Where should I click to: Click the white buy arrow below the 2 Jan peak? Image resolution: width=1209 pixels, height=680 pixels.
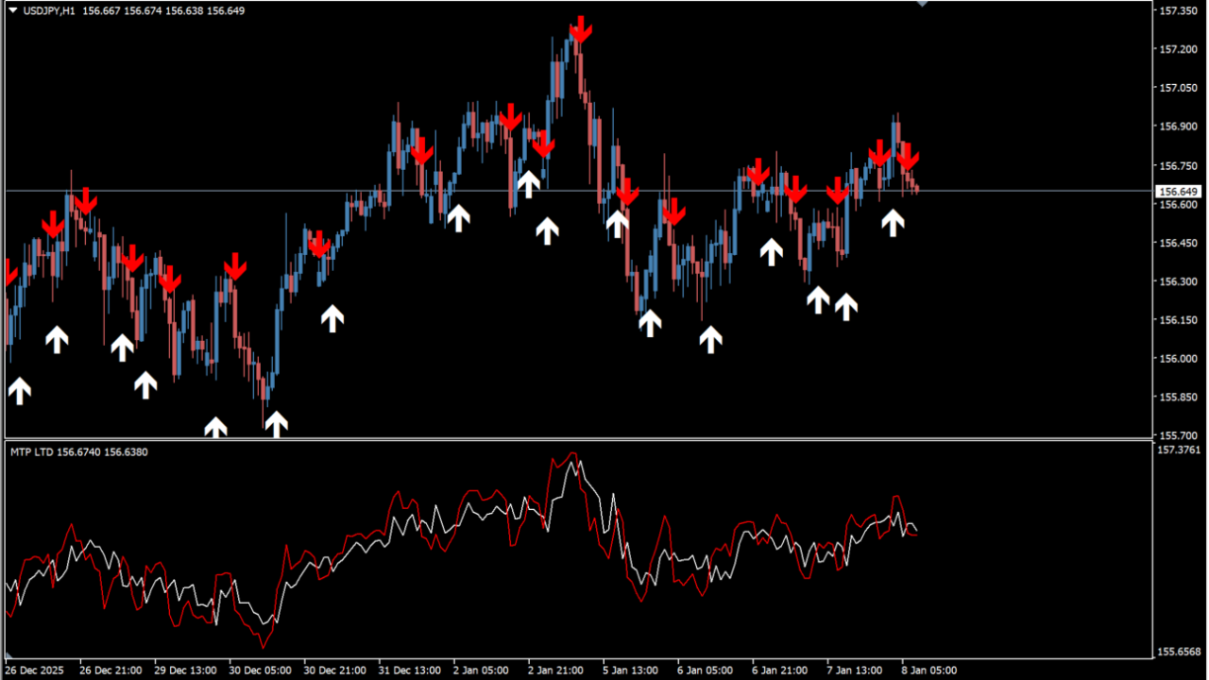(548, 229)
